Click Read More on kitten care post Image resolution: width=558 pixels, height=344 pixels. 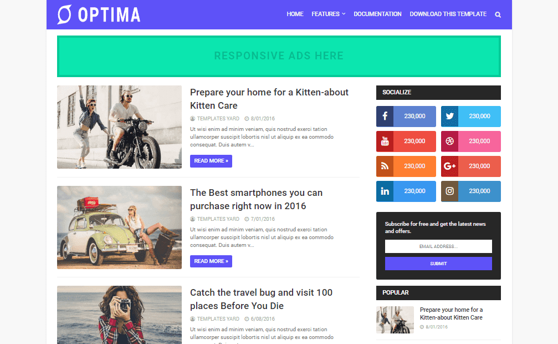click(x=211, y=161)
